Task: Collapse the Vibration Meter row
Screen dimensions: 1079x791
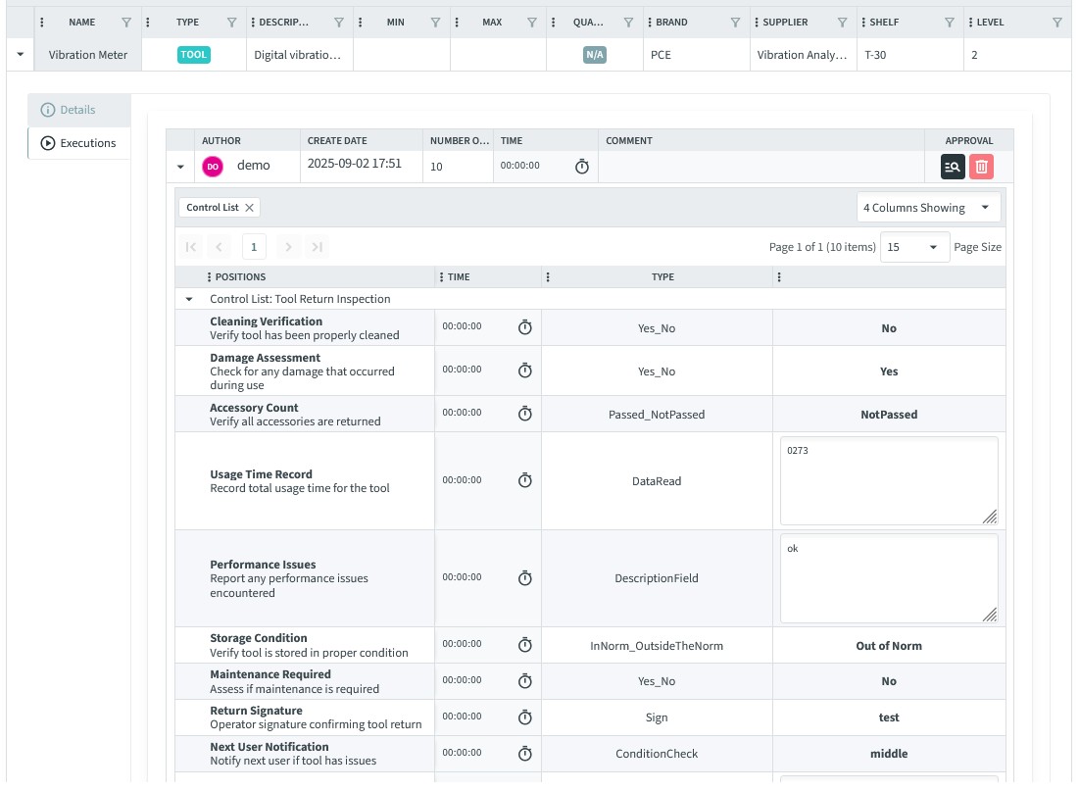Action: tap(21, 56)
